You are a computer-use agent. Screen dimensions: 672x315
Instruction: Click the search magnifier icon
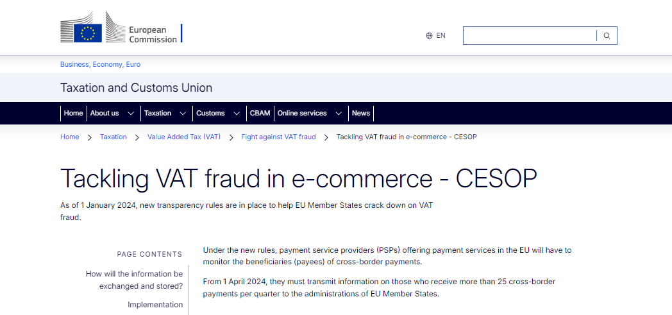coord(607,36)
